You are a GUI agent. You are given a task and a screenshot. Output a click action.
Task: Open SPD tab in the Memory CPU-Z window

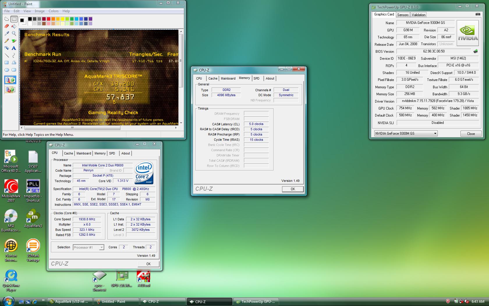pos(256,78)
